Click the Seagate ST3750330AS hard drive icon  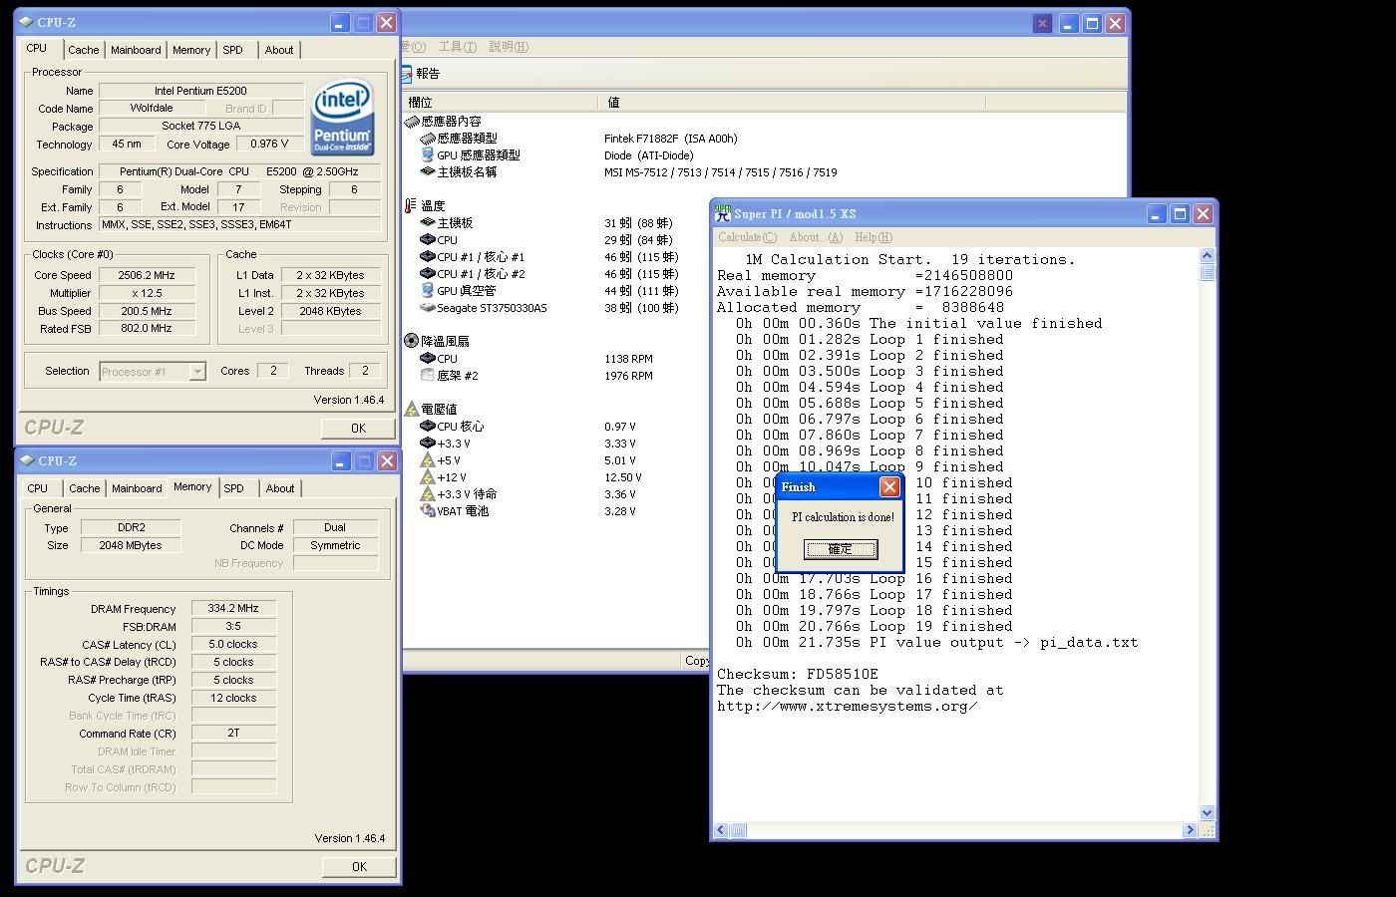pos(428,308)
